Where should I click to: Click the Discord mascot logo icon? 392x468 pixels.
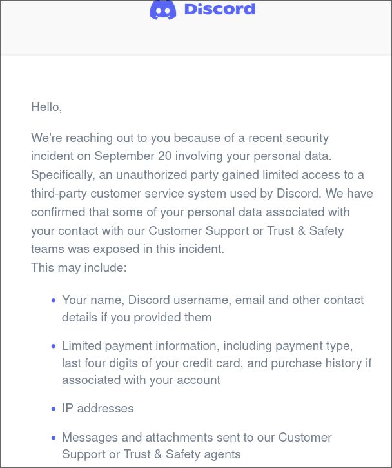tap(162, 10)
